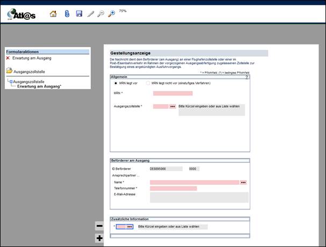
Task: Focus the Ansprechpartner Name field
Action: 194,183
